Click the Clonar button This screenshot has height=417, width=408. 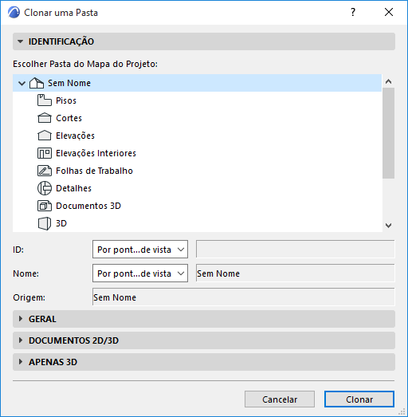359,399
